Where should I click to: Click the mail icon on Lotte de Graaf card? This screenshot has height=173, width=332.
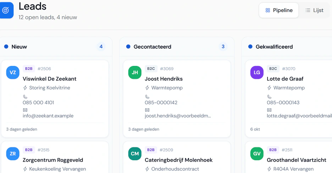tap(269, 110)
